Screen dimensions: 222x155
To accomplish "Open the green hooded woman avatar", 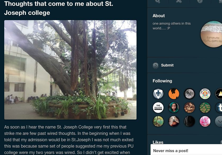I will tap(174, 108).
